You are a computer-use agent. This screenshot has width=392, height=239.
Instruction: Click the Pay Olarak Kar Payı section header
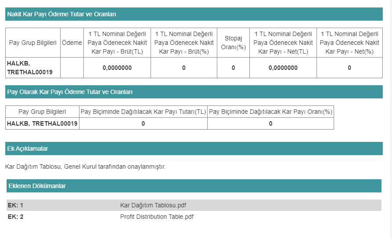point(70,92)
